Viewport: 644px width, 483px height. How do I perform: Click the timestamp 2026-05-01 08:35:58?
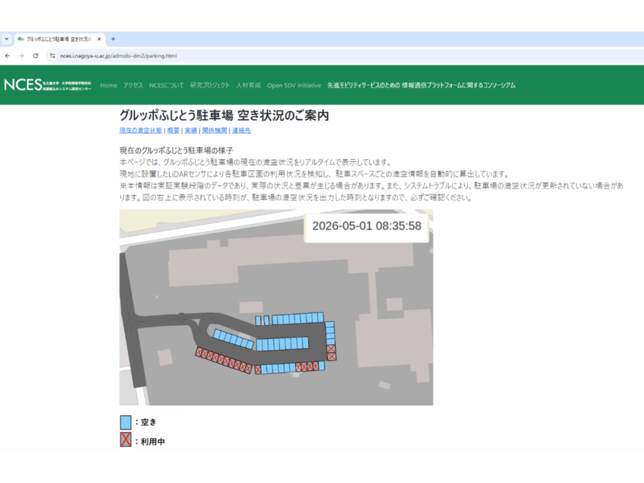click(x=367, y=226)
